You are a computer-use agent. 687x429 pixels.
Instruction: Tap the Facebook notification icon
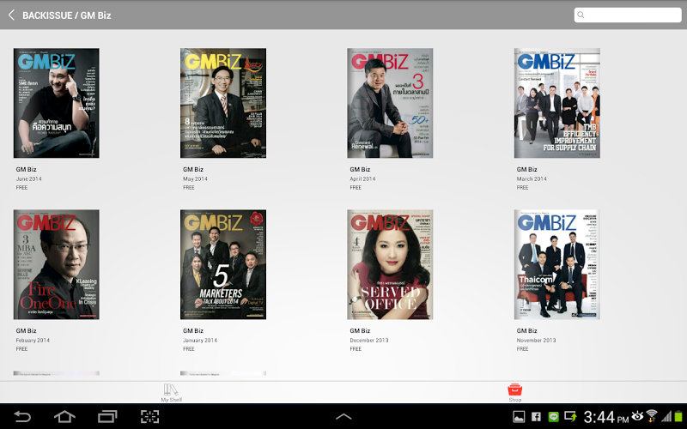coord(536,417)
